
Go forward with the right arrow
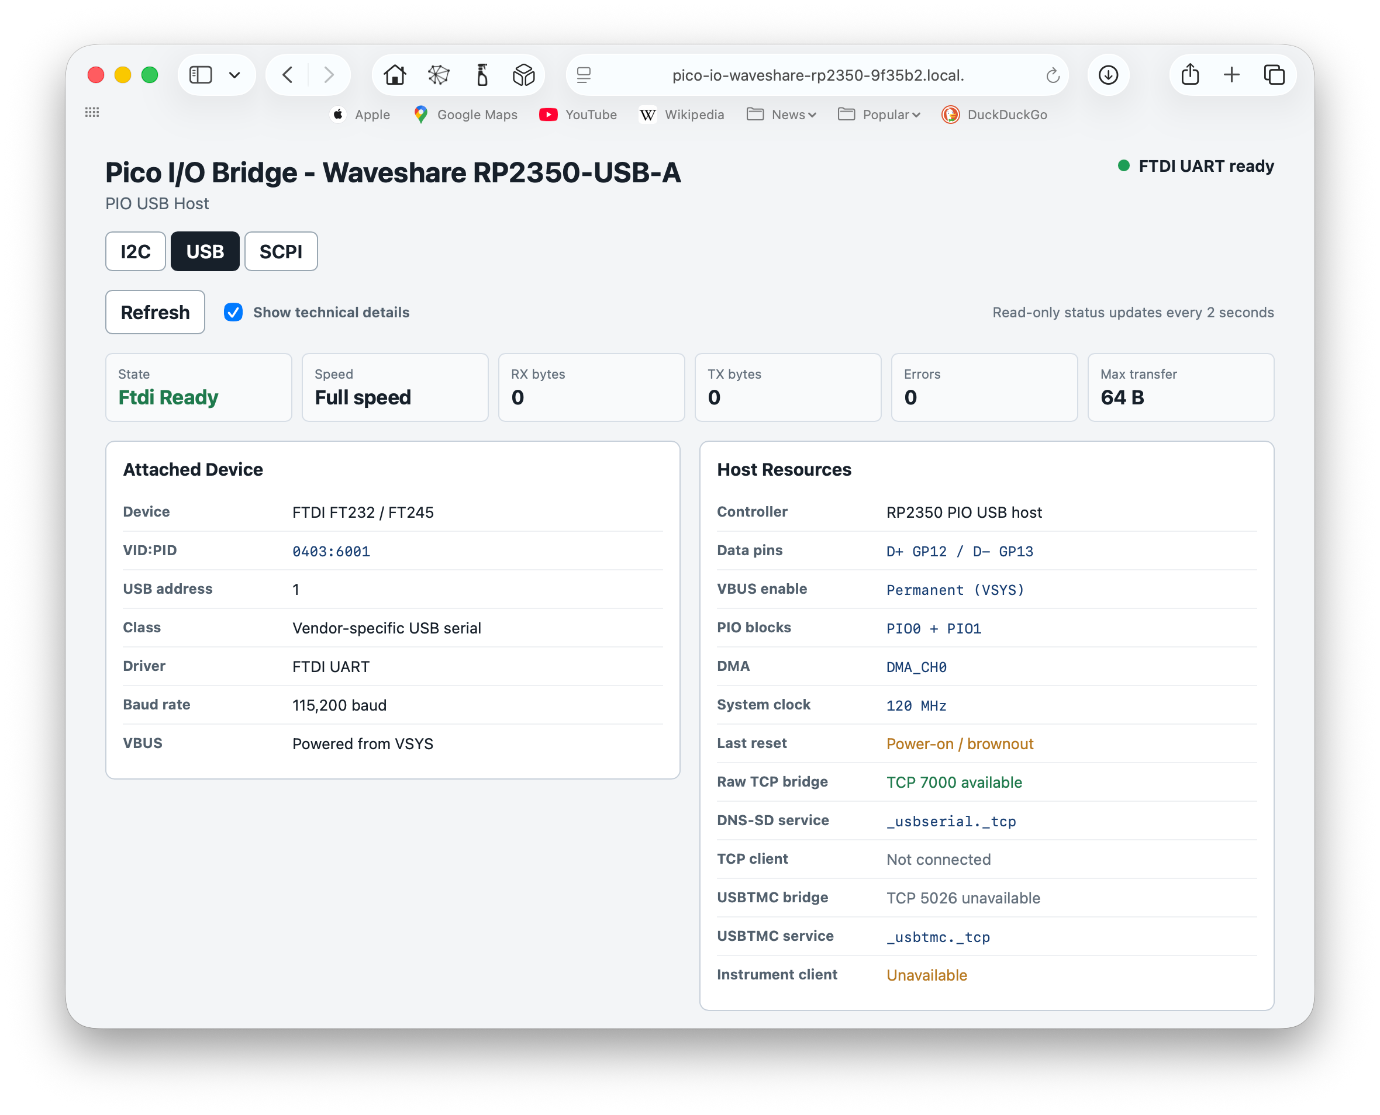[329, 75]
